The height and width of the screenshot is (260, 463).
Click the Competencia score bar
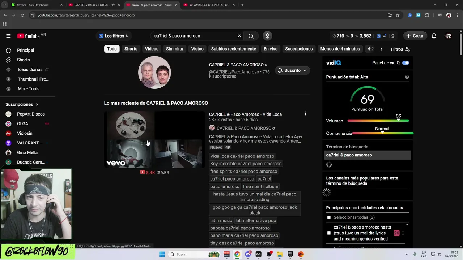tap(383, 133)
